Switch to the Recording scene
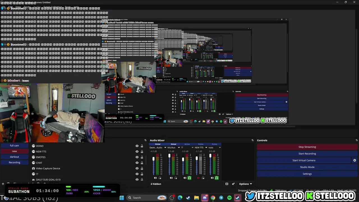This screenshot has height=202, width=359. tap(15, 162)
